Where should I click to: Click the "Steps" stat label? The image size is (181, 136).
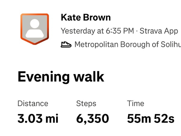click(x=86, y=103)
